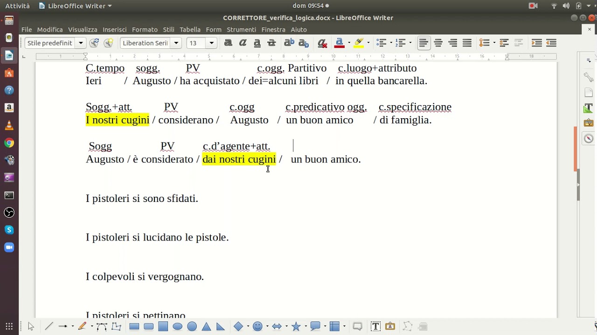
Task: Click Update Style icon
Action: 94,43
